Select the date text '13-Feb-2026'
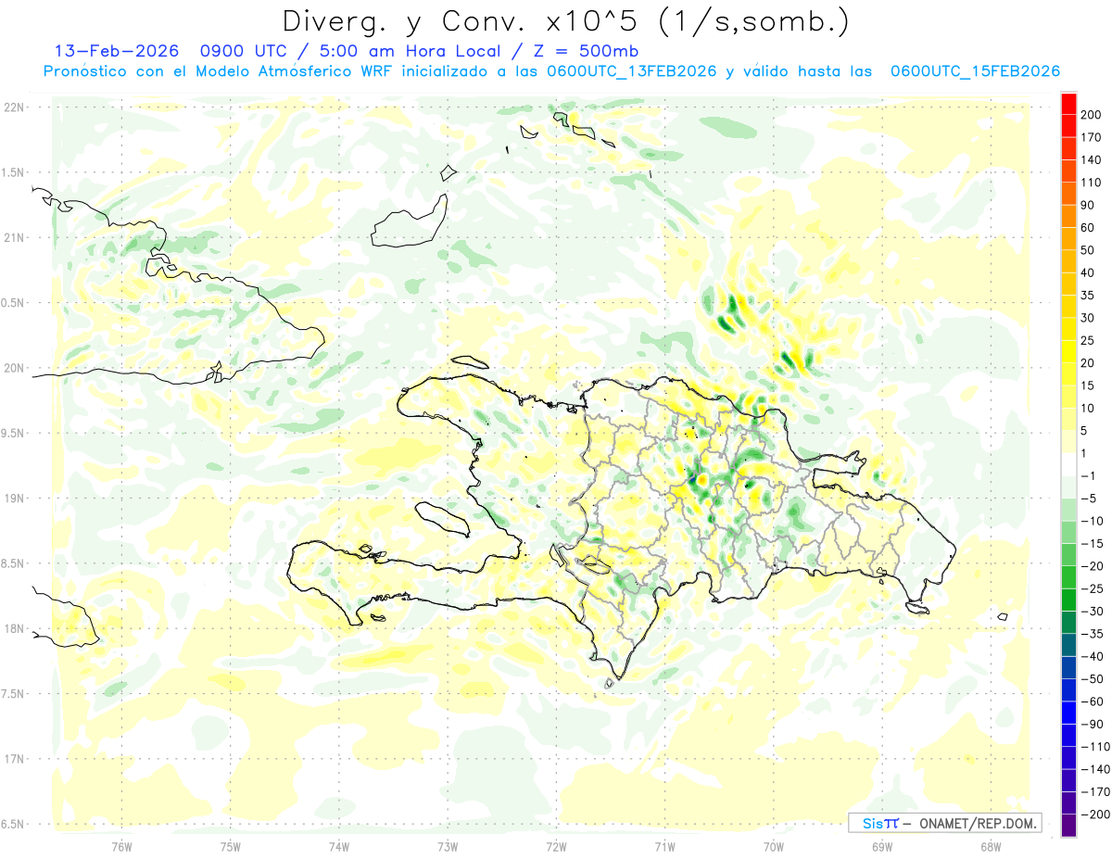Screen dimensions: 1112x859 116,50
